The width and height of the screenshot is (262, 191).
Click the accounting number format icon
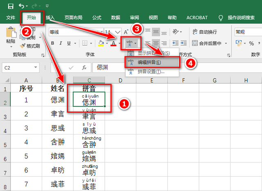point(239,43)
